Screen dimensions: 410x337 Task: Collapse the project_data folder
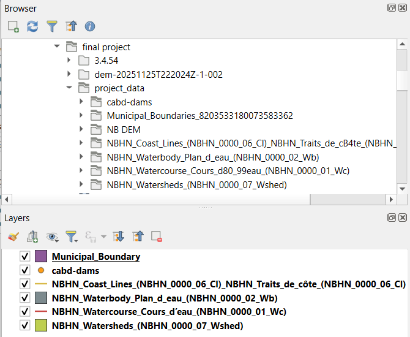coord(69,88)
